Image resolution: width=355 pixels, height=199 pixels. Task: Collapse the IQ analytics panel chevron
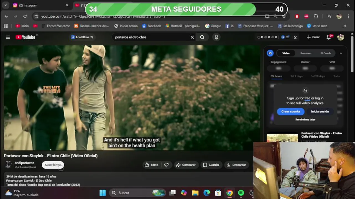pos(341,53)
